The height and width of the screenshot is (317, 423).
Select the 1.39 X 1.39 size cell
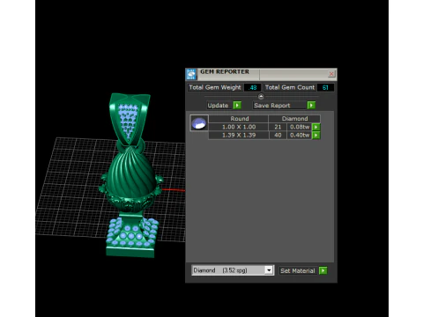(239, 136)
